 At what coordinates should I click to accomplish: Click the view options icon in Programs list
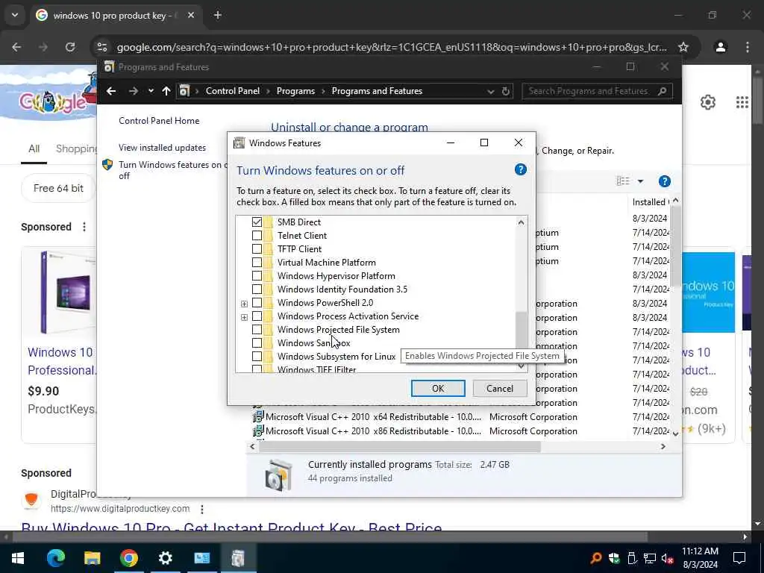coord(623,181)
